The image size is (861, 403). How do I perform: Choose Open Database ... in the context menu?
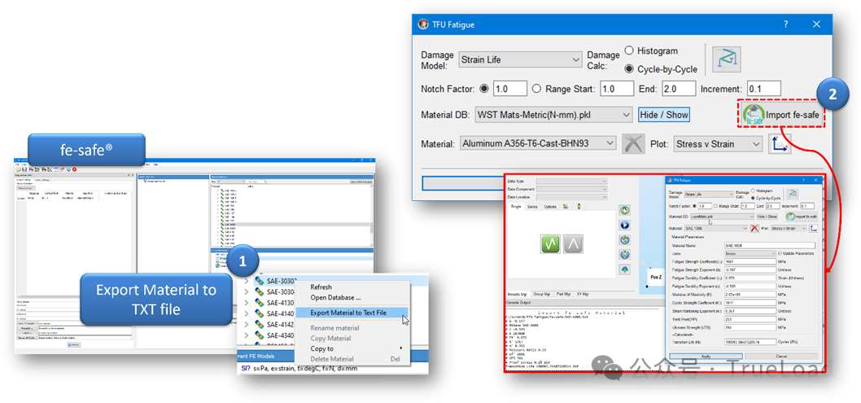352,298
